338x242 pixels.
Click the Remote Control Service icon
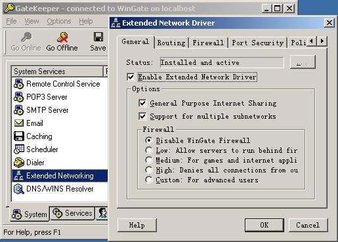[x=19, y=84]
